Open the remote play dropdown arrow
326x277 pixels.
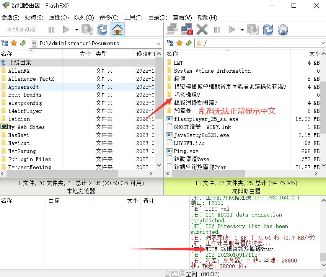(242, 29)
